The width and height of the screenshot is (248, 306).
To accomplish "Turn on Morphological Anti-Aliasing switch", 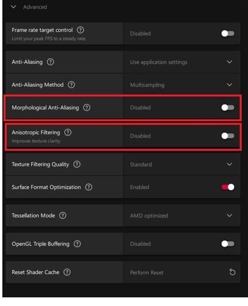I will tap(228, 108).
